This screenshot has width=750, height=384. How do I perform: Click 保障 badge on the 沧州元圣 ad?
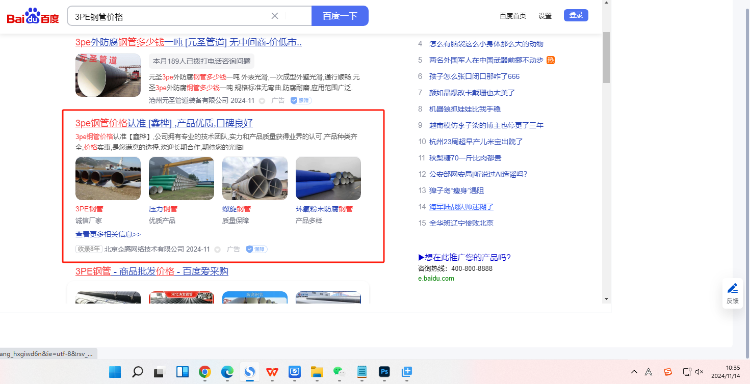click(x=301, y=100)
